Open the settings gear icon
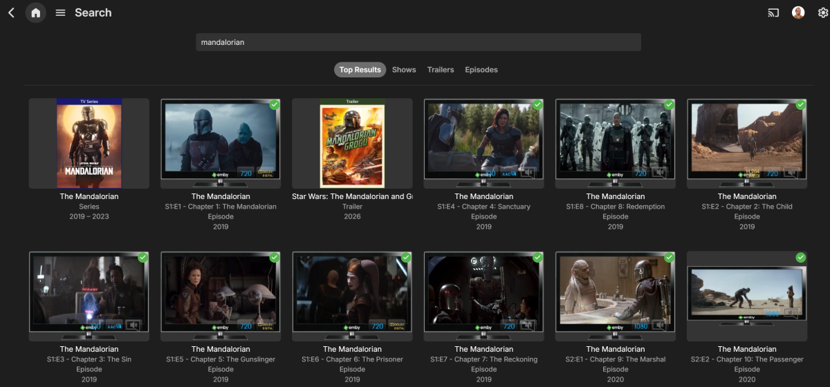 click(823, 12)
